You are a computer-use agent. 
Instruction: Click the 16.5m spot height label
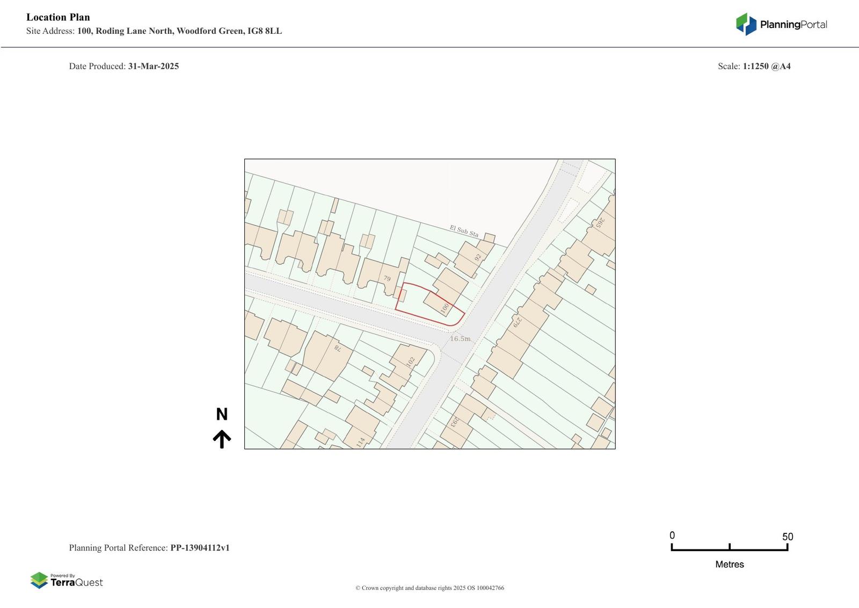tap(460, 339)
